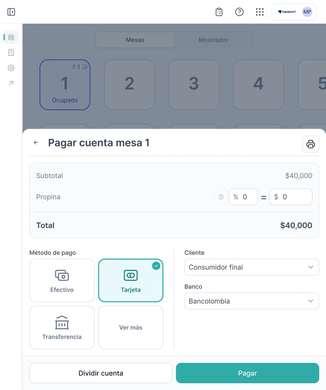Select table 4 card

[x=258, y=85]
